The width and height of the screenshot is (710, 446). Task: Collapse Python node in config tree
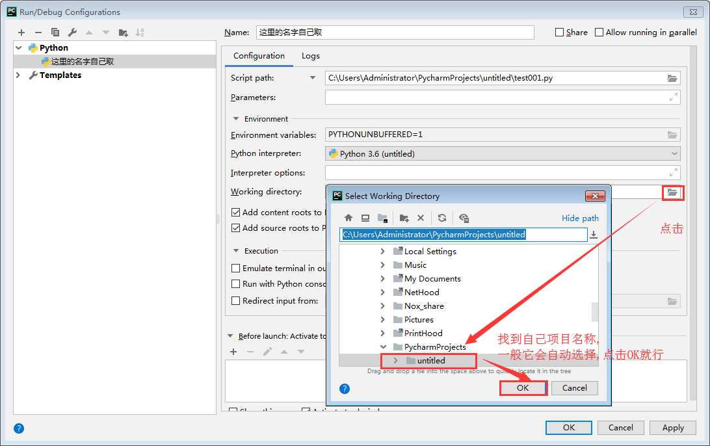coord(19,47)
